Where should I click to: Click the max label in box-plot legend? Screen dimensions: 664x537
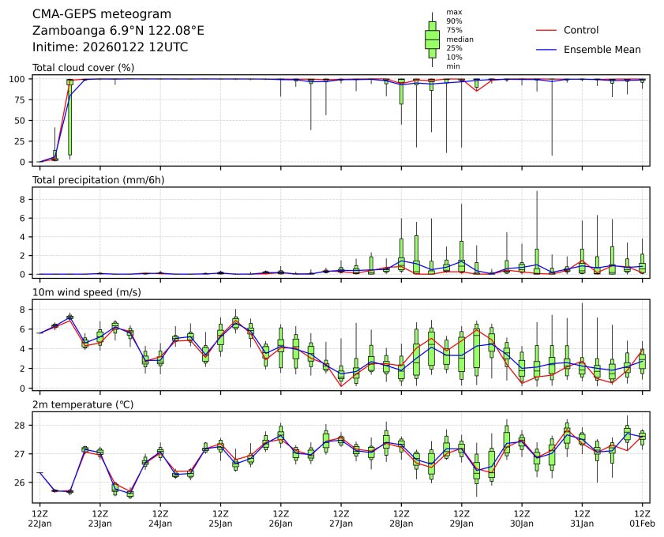(453, 12)
